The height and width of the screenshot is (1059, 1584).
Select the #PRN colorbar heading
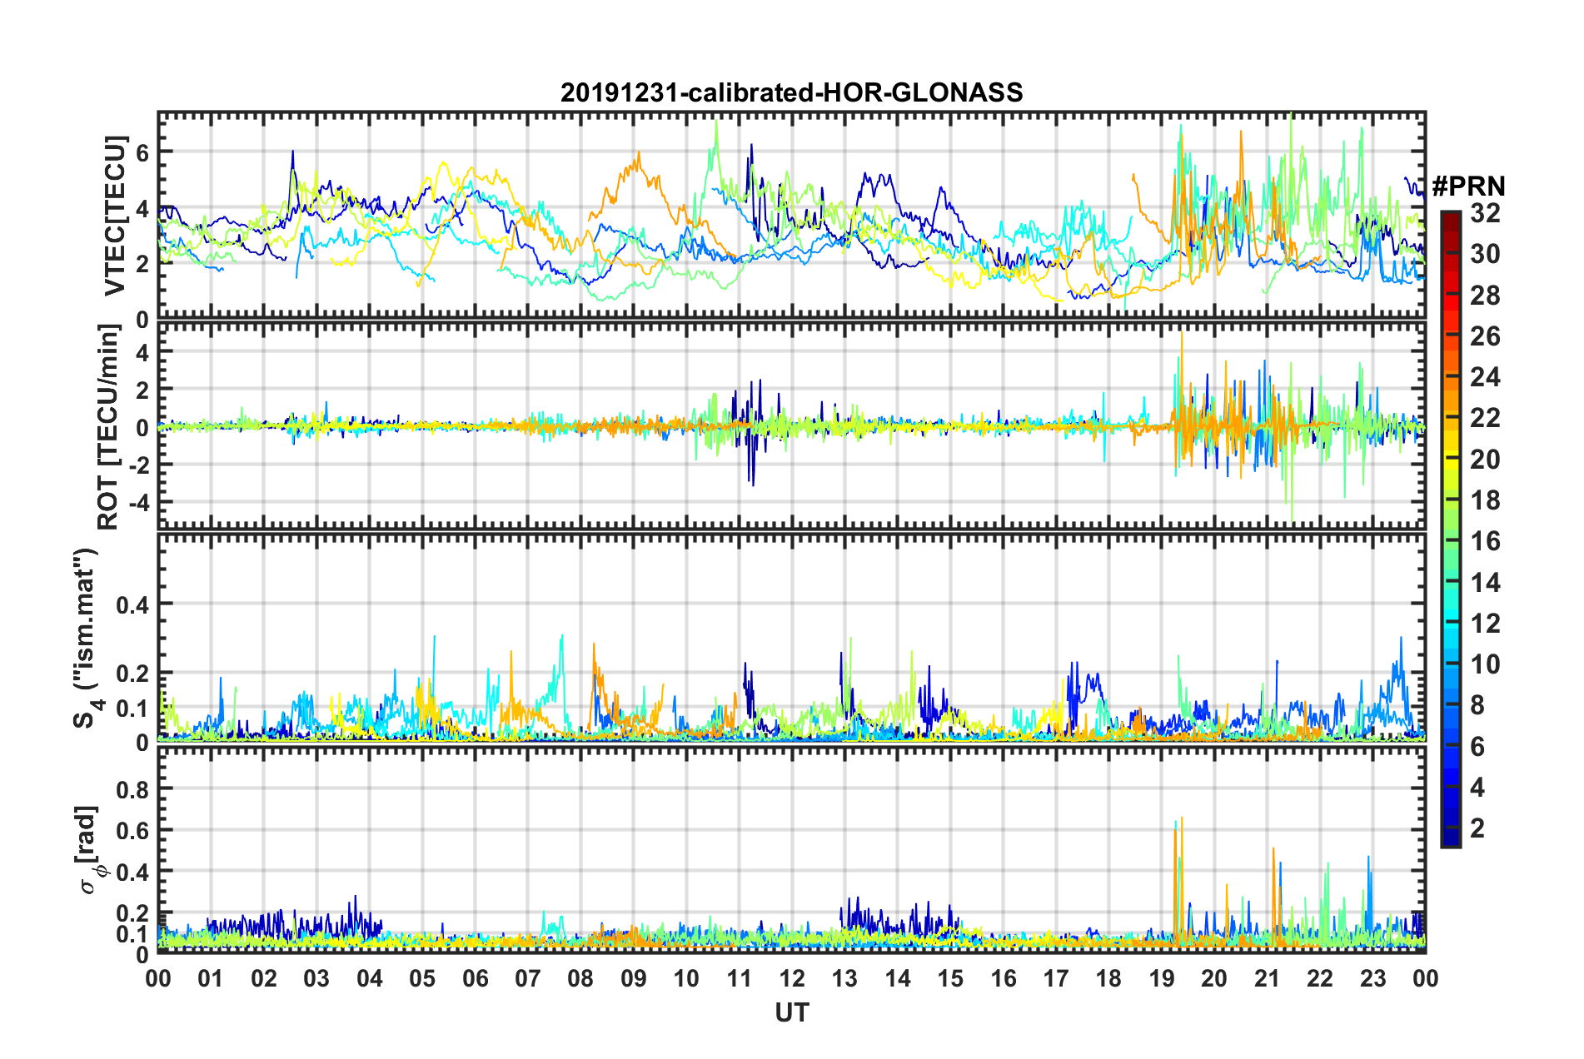pos(1468,186)
